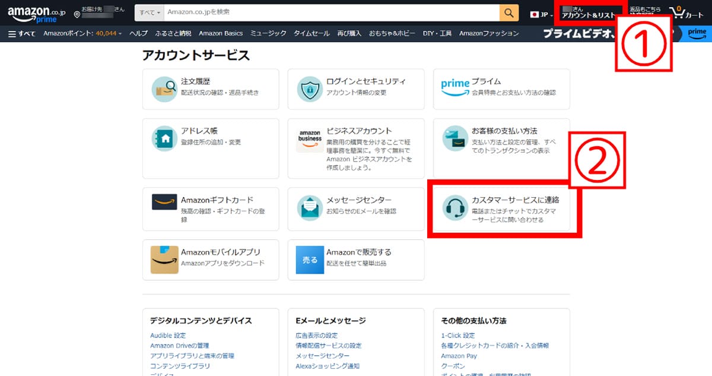Click the customer service headset icon
The height and width of the screenshot is (376, 712).
(x=455, y=208)
